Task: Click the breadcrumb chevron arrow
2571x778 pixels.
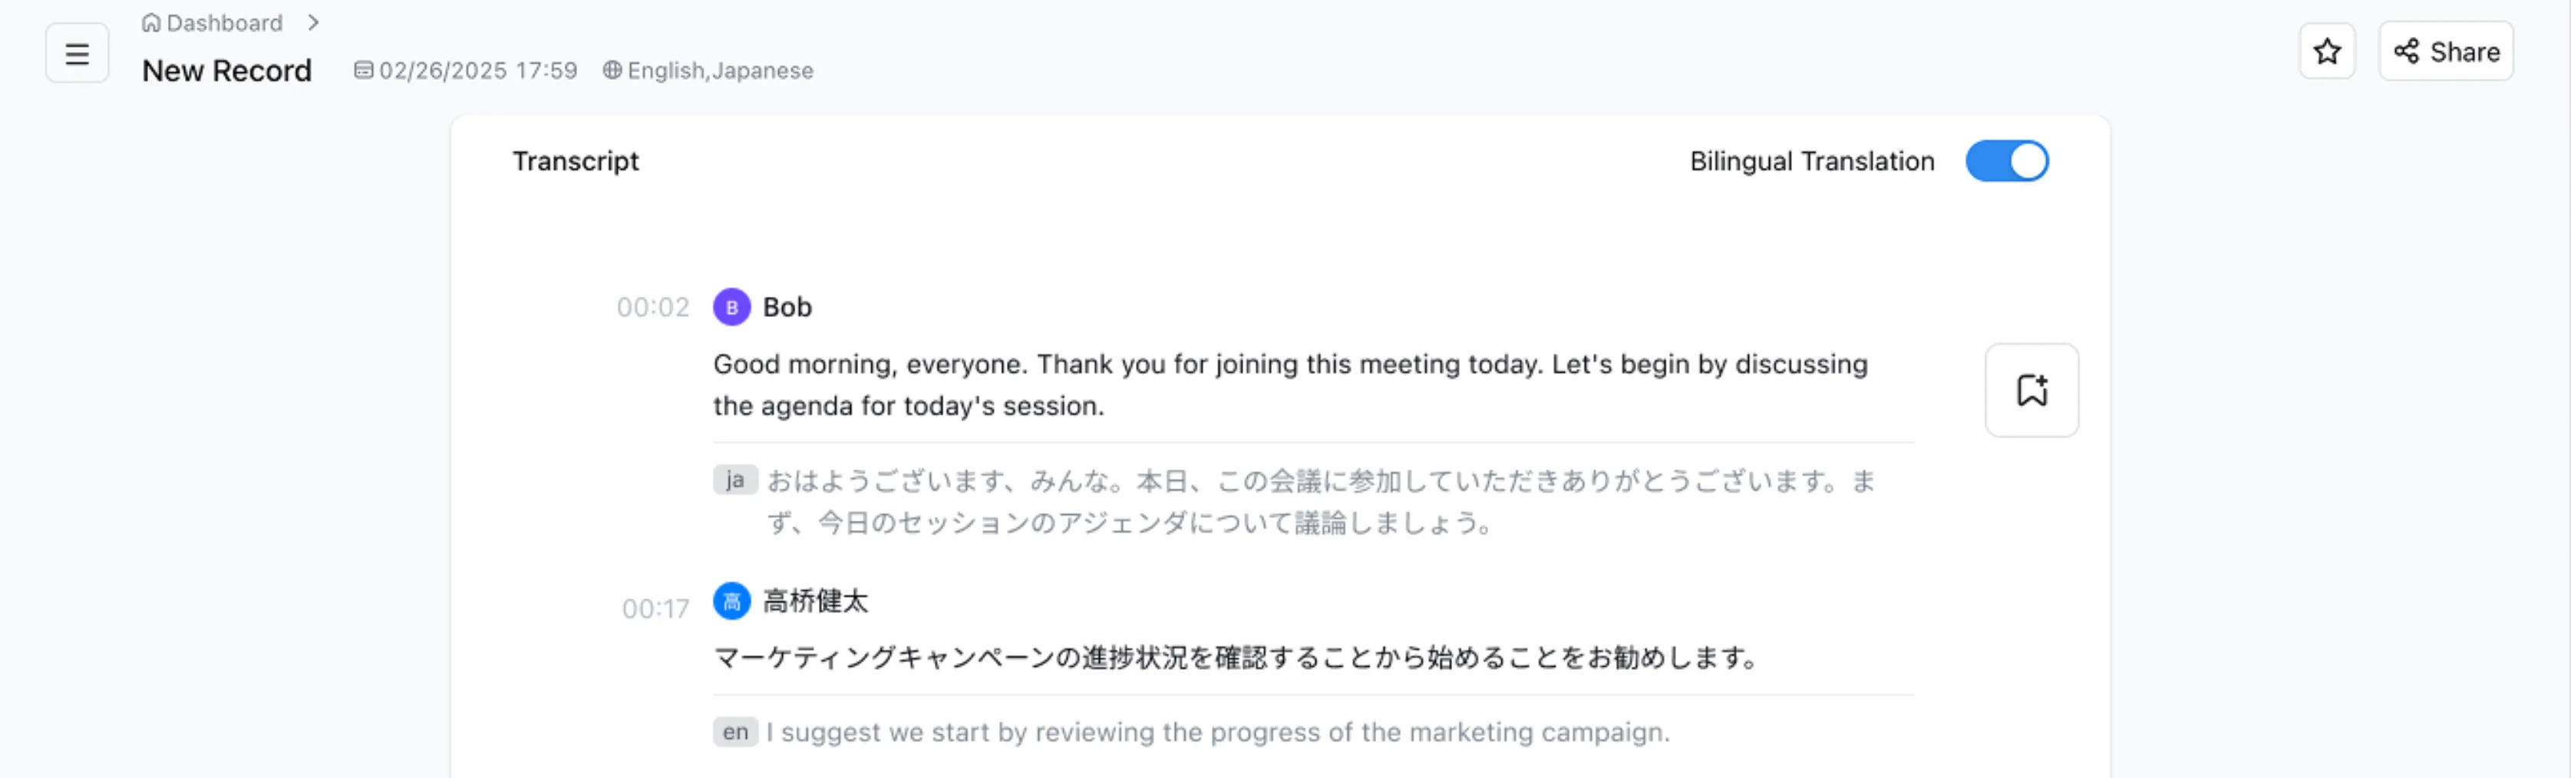Action: (x=313, y=22)
